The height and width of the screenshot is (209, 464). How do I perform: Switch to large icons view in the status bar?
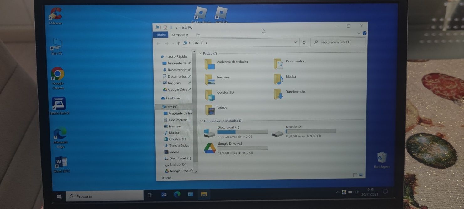coord(361,175)
